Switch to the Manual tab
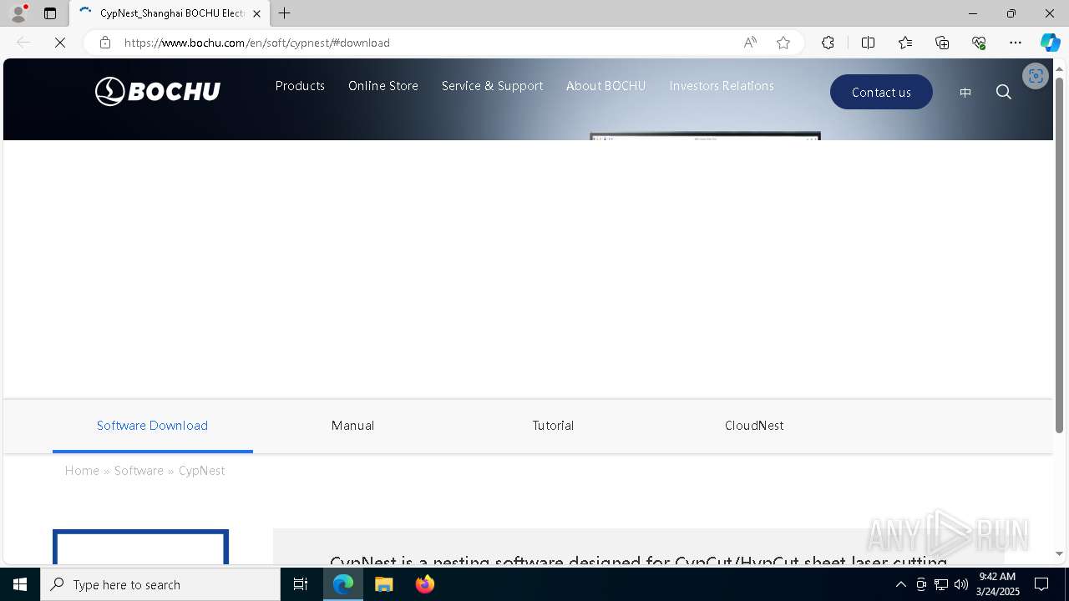 352,426
